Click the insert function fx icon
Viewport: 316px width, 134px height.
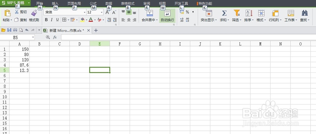pyautogui.click(x=55, y=37)
